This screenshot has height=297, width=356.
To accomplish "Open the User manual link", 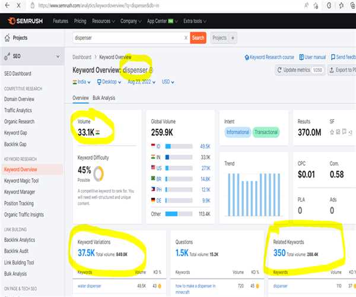I will (x=316, y=58).
